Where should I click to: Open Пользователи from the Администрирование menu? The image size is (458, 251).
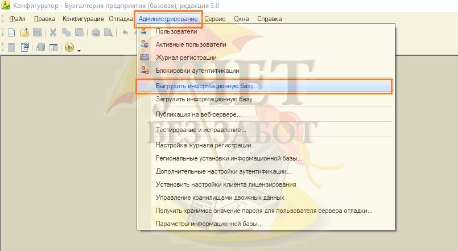click(x=177, y=31)
